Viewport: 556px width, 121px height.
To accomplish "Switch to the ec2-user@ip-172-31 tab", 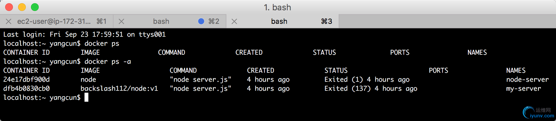I will click(x=57, y=21).
